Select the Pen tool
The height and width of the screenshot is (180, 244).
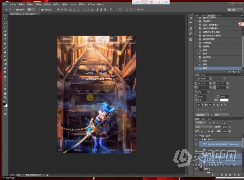click(5, 77)
